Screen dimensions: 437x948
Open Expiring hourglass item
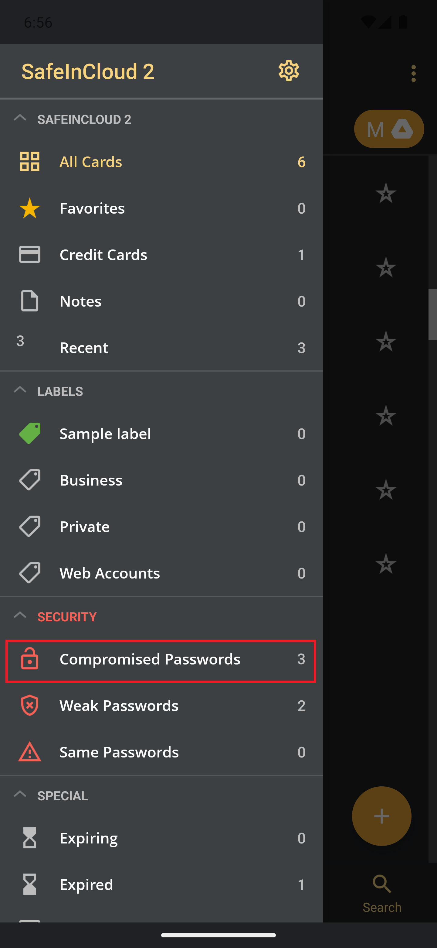[161, 838]
